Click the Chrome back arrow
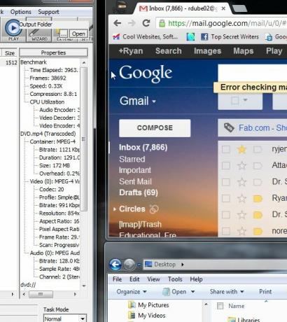 point(118,23)
